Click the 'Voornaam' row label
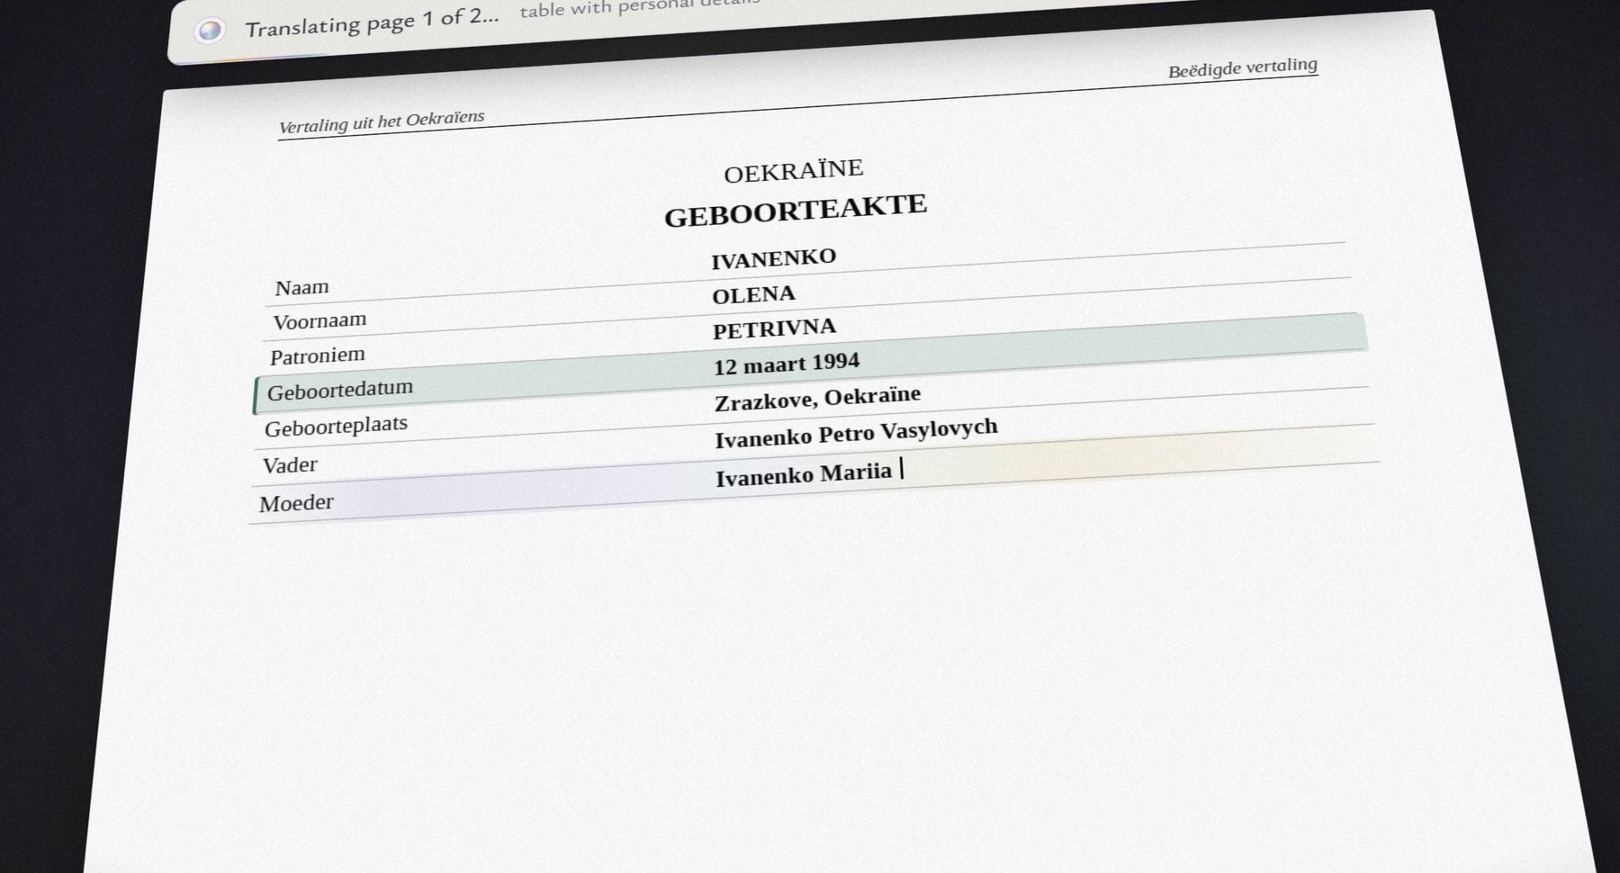Screen dimensions: 1620x873 click(319, 321)
